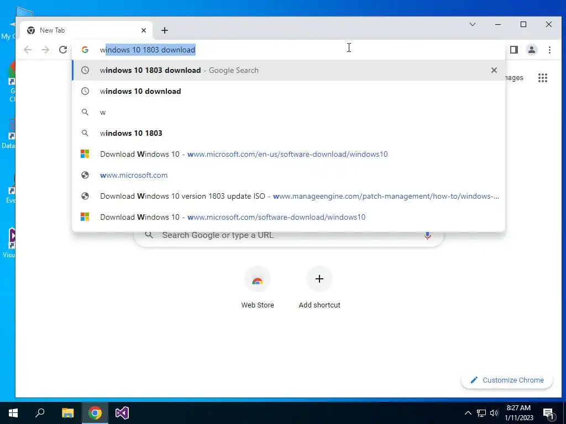
Task: Open the notification center icon
Action: [x=549, y=413]
